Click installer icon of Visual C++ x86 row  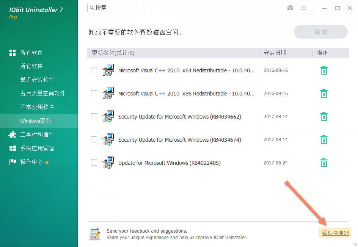point(108,93)
